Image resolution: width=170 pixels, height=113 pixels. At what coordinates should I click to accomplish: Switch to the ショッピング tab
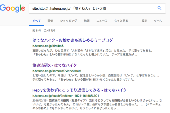pos(69,21)
